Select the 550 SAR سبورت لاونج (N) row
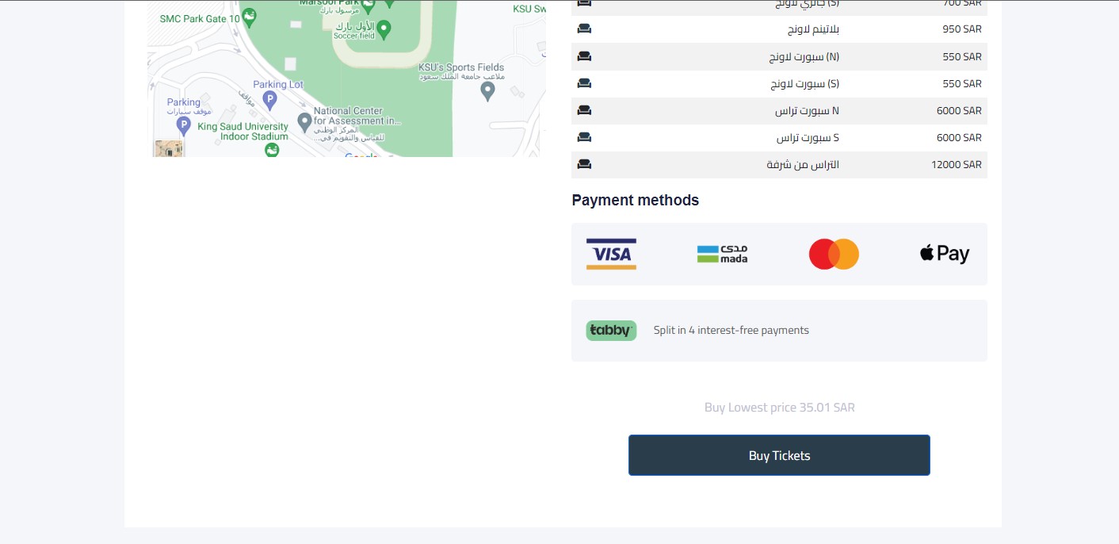 point(779,56)
